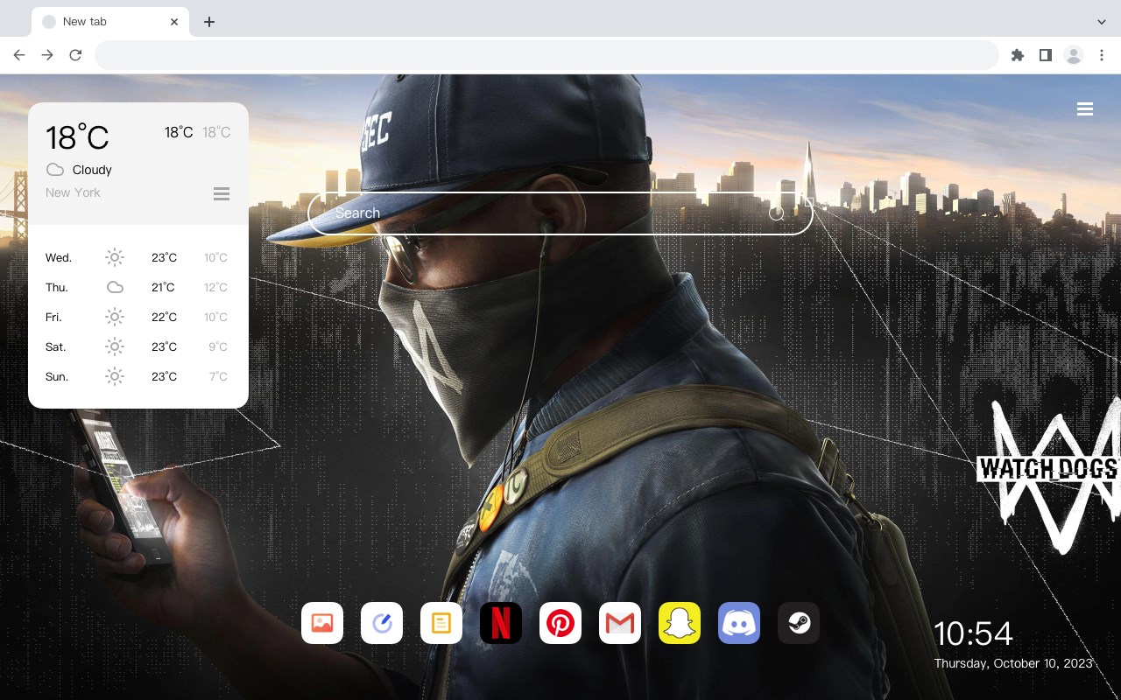Launch the Pinterest shortcut
Viewport: 1121px width, 700px height.
click(x=560, y=623)
